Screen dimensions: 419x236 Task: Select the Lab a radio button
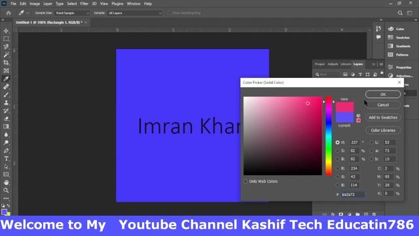coord(371,151)
